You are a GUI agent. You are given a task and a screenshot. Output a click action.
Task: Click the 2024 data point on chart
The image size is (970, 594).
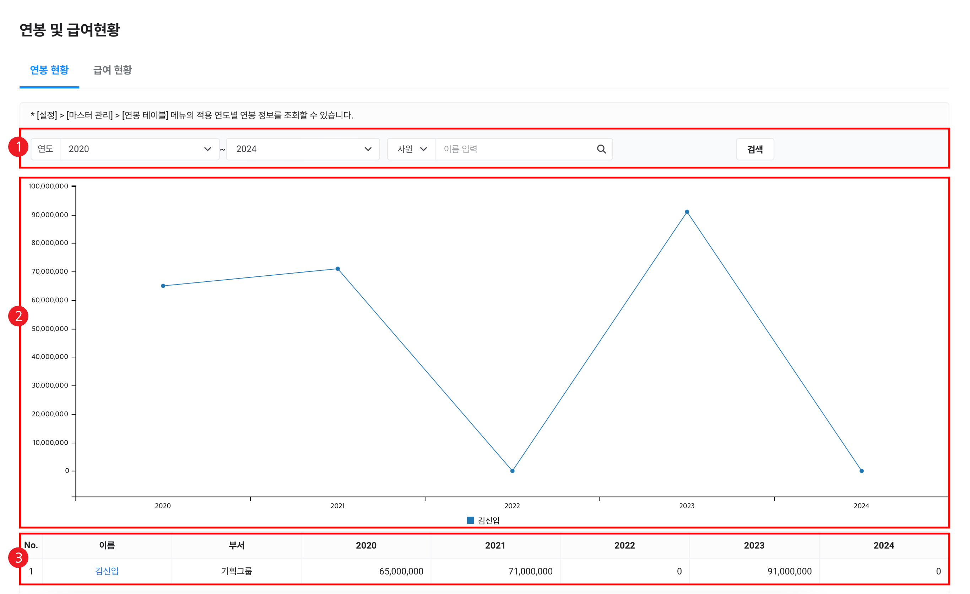point(861,471)
